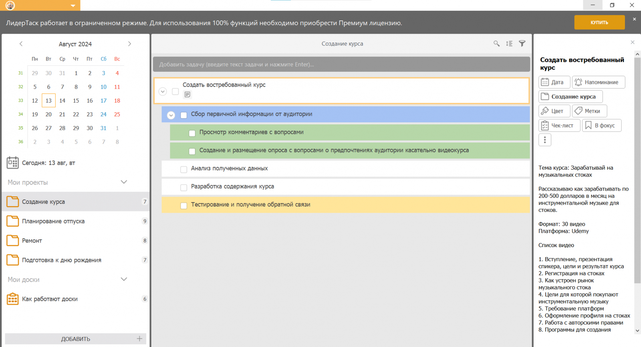Open the task filter funnel icon
Viewport: 641px width, 347px height.
[522, 44]
